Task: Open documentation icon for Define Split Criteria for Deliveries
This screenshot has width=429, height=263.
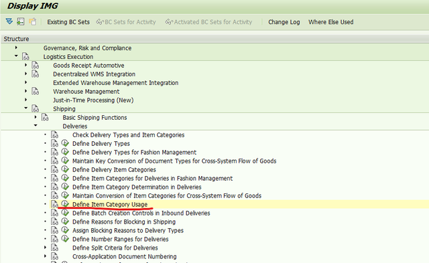Action: [x=54, y=248]
